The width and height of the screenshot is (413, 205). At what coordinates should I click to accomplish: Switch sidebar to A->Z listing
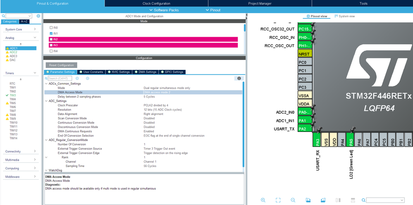pos(24,21)
